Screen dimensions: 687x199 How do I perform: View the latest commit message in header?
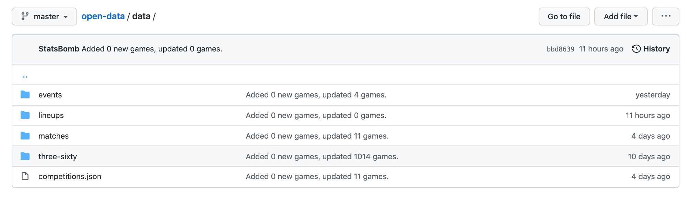pos(152,49)
